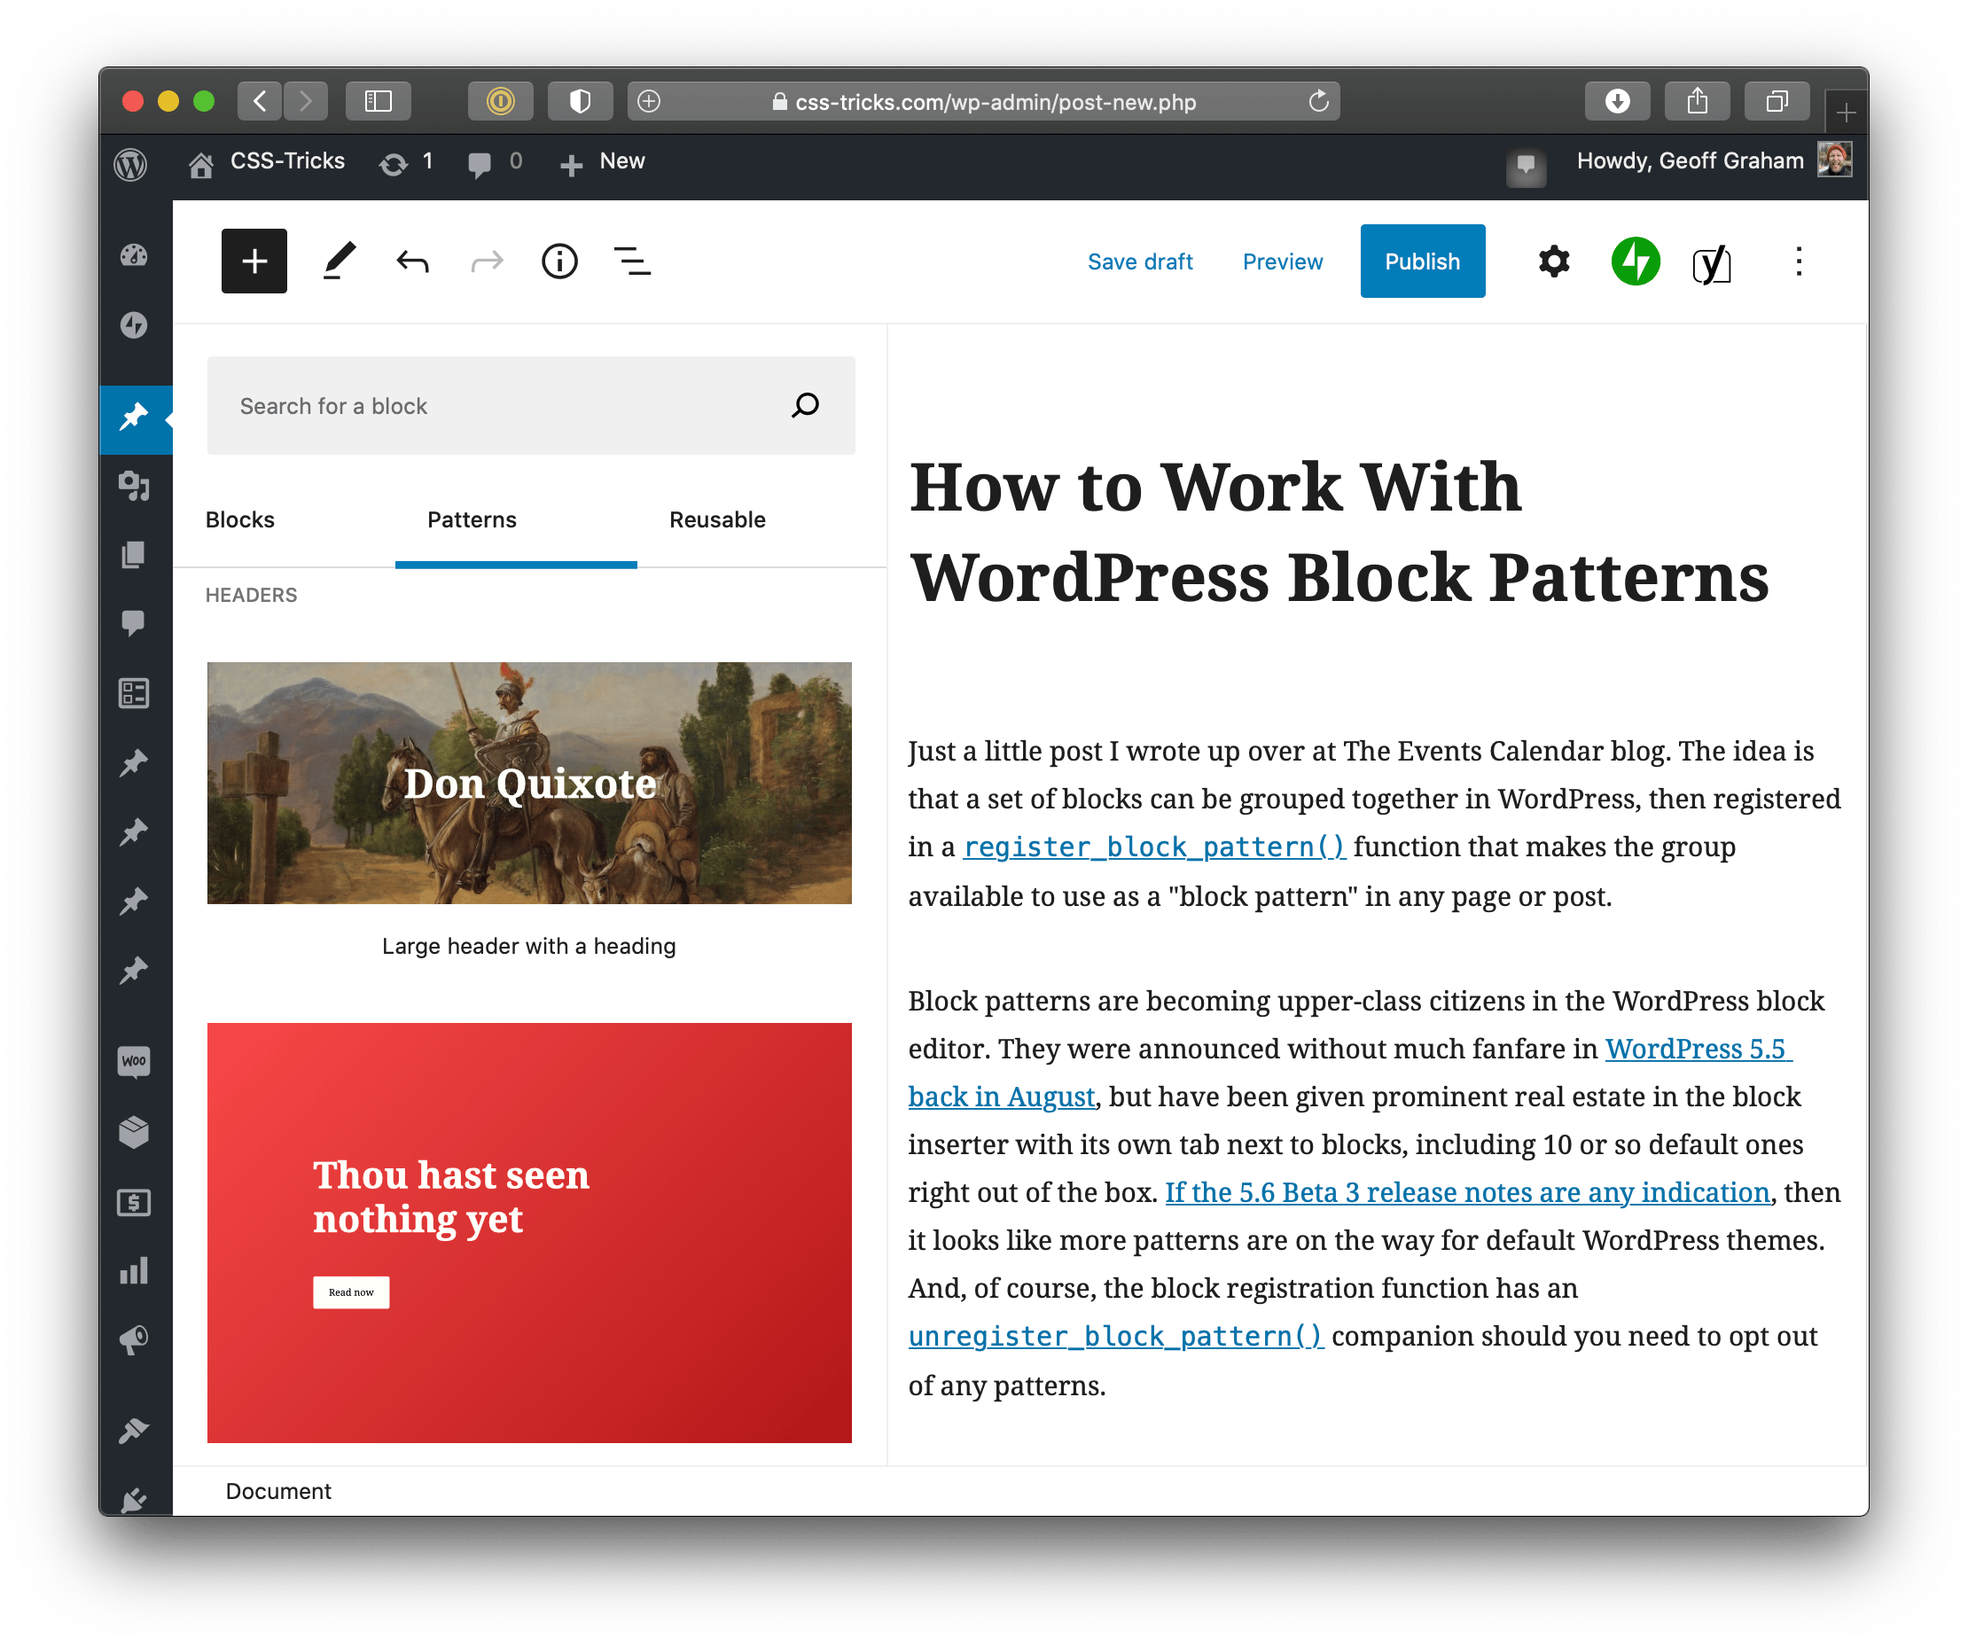Image resolution: width=1968 pixels, height=1647 pixels.
Task: Click the Safari privacy shield icon
Action: [x=580, y=101]
